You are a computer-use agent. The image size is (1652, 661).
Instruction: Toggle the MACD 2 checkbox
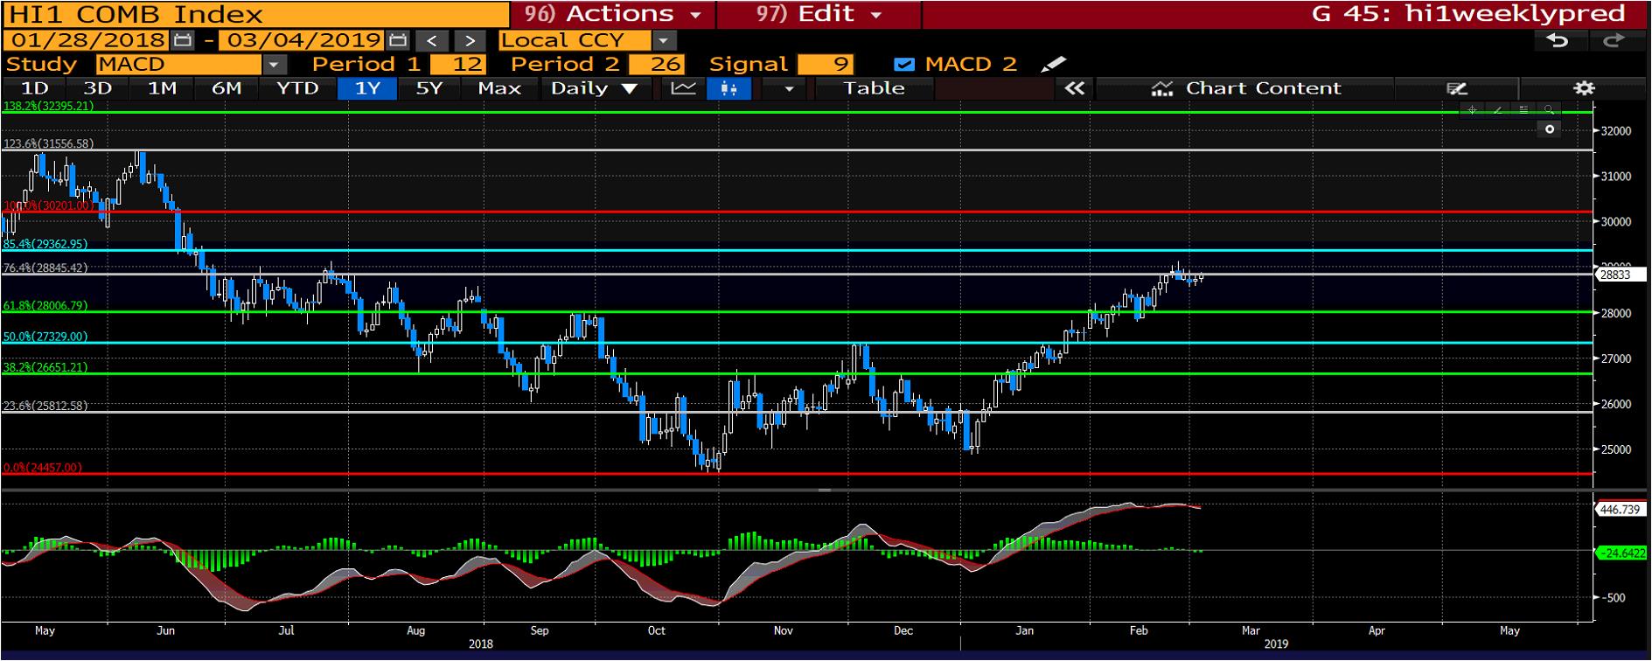(x=905, y=65)
